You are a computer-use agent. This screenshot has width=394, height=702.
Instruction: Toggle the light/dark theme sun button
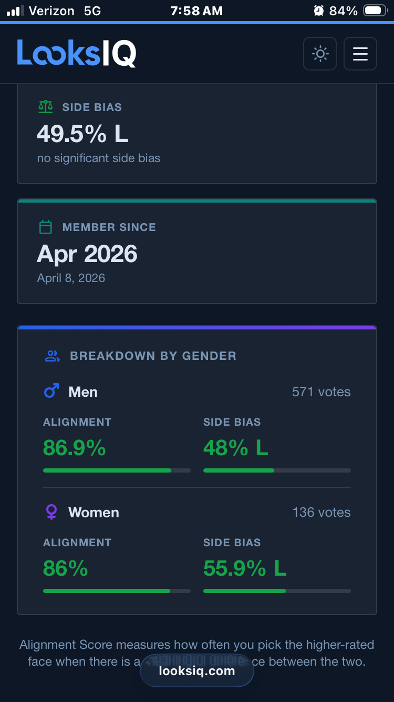(x=320, y=54)
